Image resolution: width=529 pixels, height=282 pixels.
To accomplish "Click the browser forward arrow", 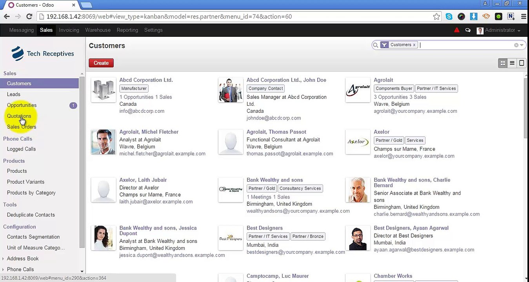I will coord(18,16).
